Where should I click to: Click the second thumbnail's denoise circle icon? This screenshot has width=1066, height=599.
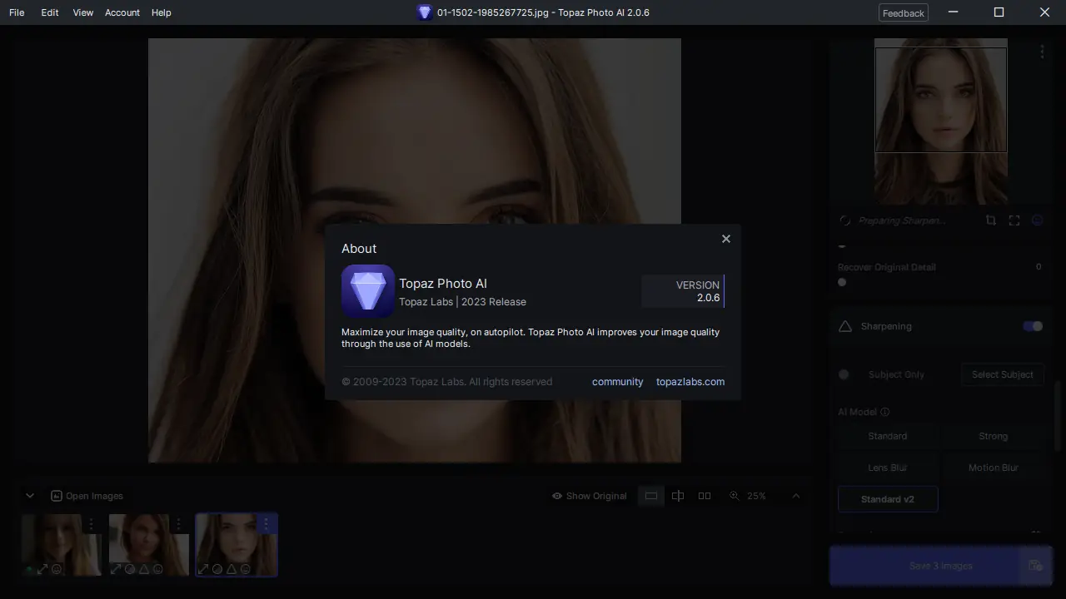pyautogui.click(x=130, y=569)
